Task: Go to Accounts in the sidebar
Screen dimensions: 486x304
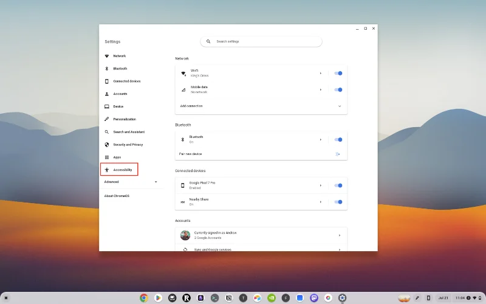Action: 120,94
